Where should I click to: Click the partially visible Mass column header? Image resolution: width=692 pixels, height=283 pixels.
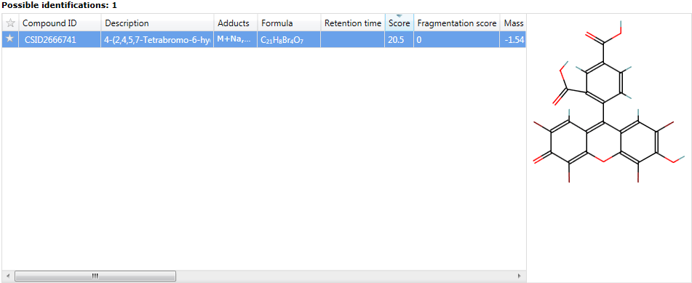tap(513, 23)
